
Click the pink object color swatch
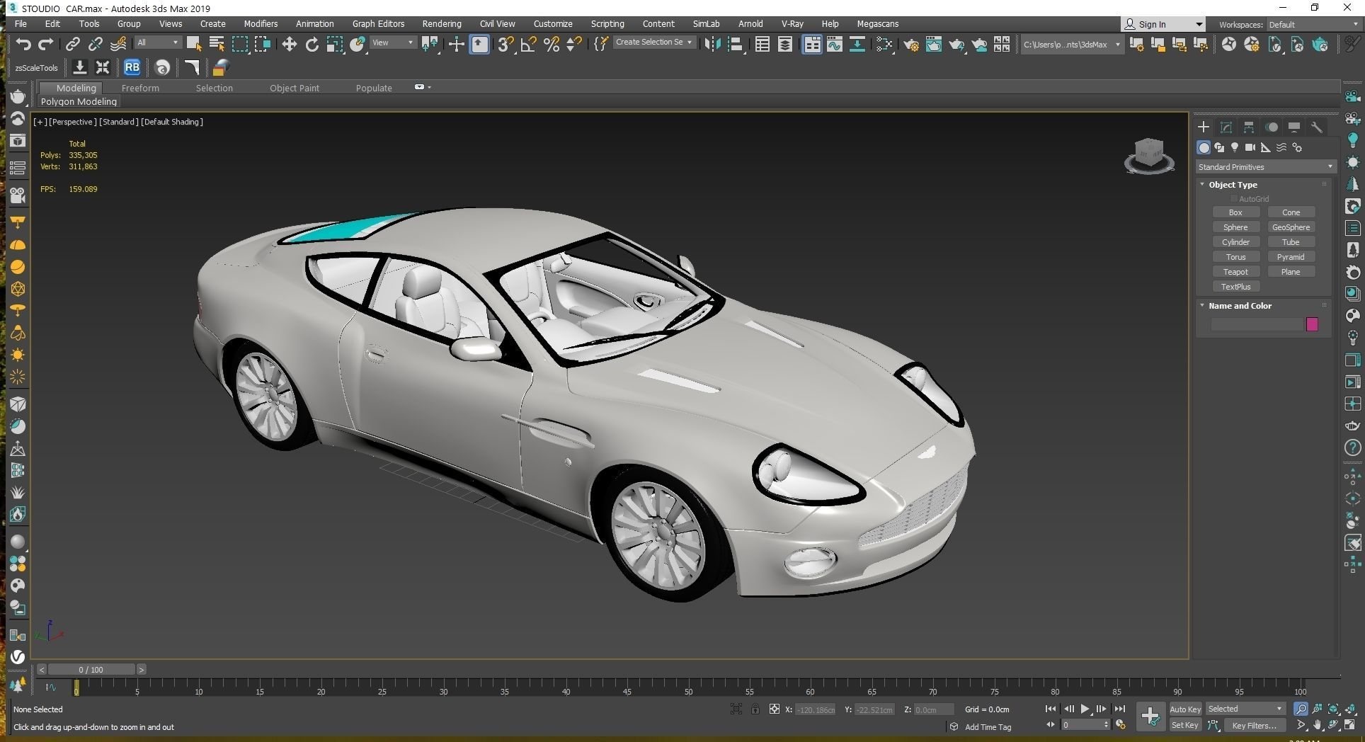1312,324
